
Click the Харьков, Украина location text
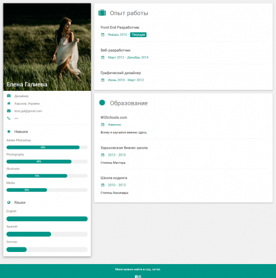point(27,104)
